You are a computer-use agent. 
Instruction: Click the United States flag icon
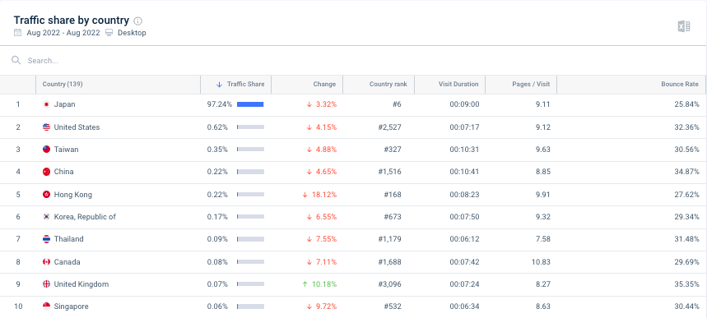pos(46,127)
